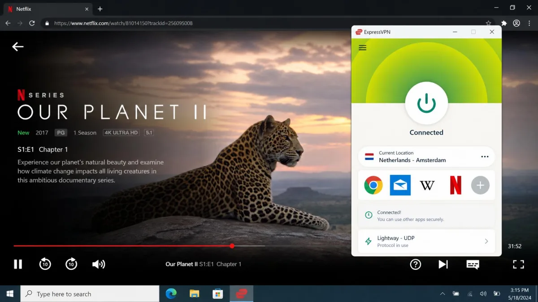Image resolution: width=538 pixels, height=302 pixels.
Task: Show hidden system tray icons
Action: 443,294
